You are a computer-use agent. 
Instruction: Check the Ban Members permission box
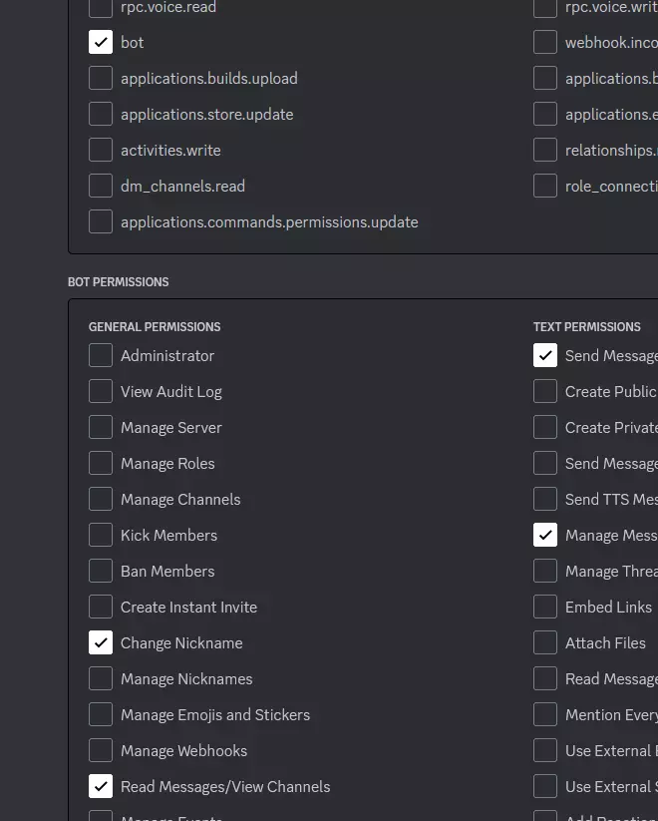101,572
